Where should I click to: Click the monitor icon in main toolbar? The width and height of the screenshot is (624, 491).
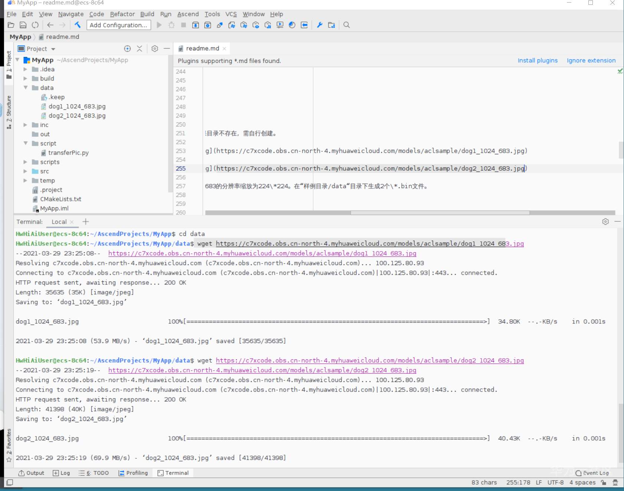click(280, 25)
